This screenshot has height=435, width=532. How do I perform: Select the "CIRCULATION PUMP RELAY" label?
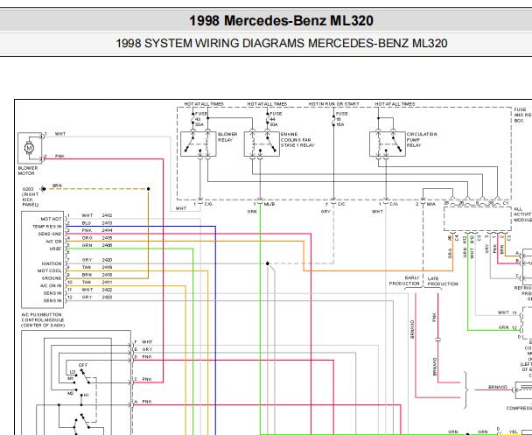(x=422, y=140)
